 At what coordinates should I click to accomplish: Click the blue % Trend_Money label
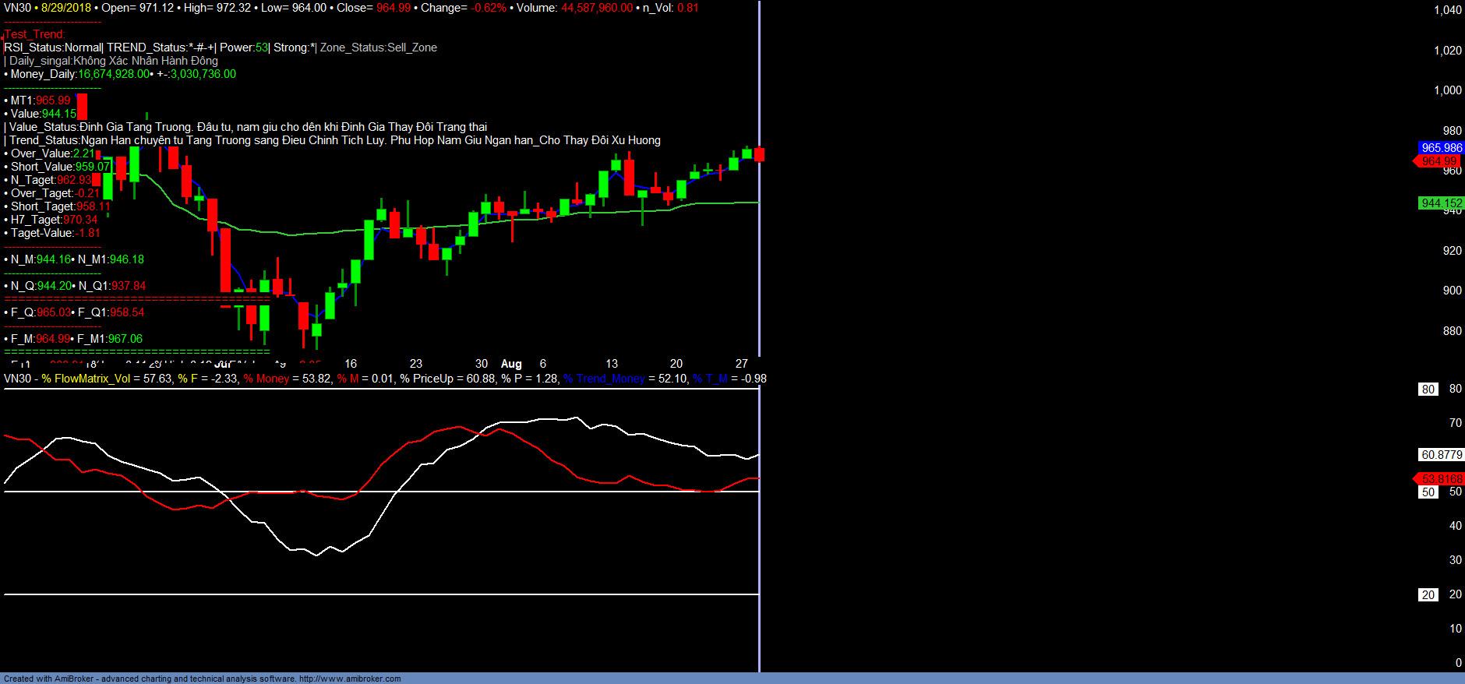(605, 379)
